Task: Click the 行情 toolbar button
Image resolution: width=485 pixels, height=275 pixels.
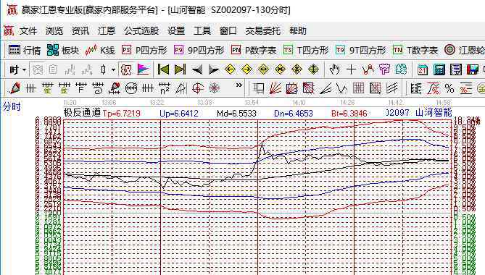Action: pyautogui.click(x=25, y=50)
